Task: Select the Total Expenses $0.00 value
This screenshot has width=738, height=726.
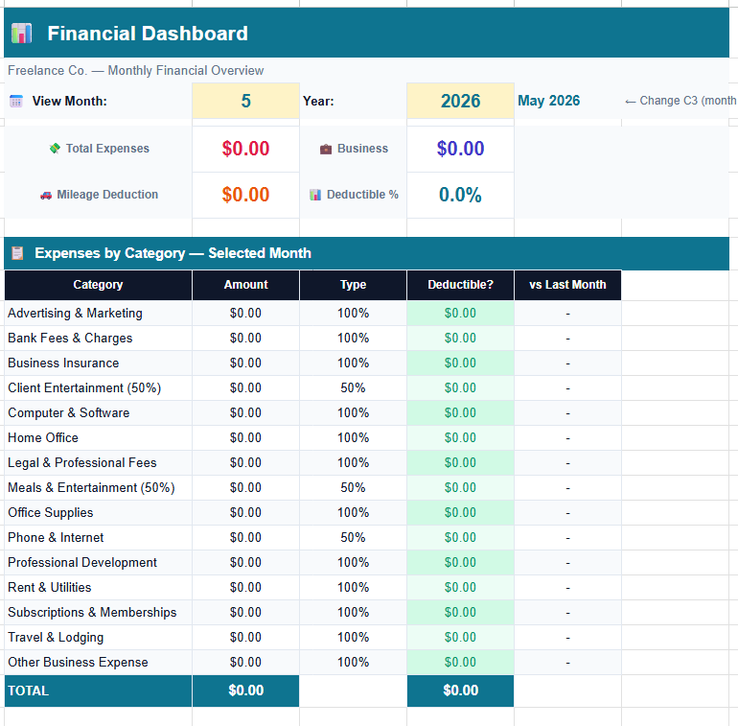Action: click(x=245, y=149)
